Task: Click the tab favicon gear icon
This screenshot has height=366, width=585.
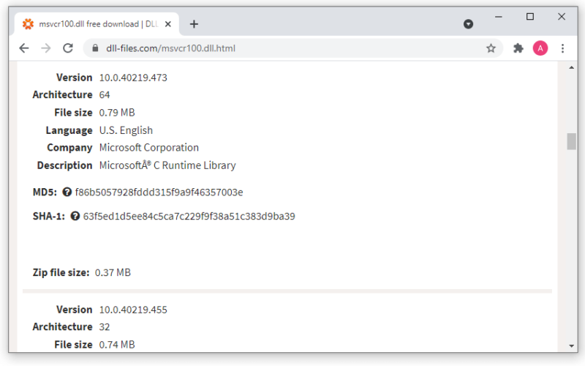Action: pyautogui.click(x=28, y=24)
